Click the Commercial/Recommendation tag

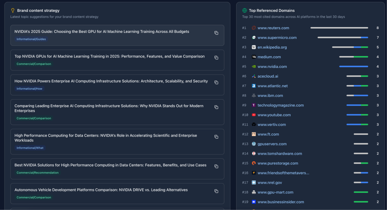point(38,172)
